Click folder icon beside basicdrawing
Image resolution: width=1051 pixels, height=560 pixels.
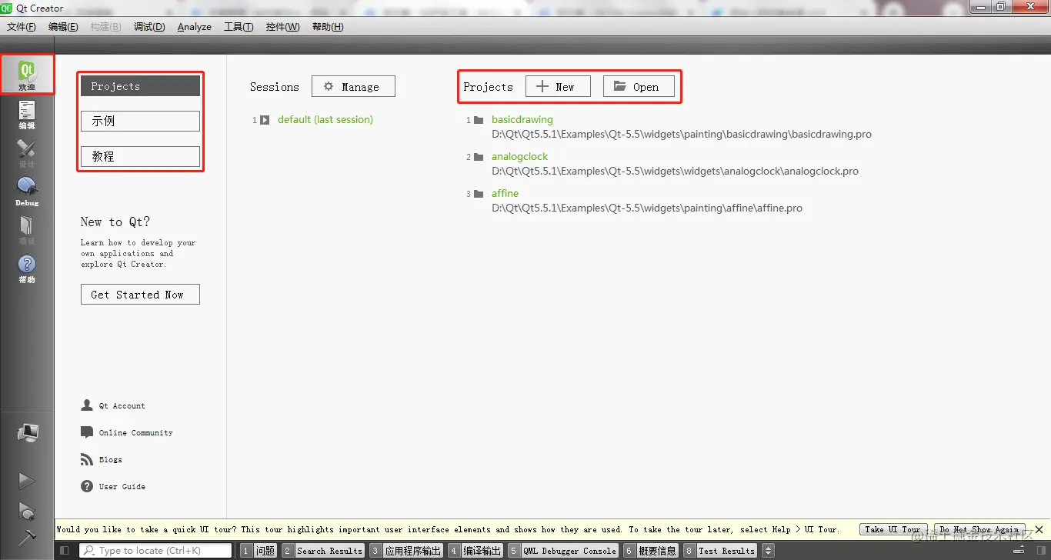[x=479, y=120]
